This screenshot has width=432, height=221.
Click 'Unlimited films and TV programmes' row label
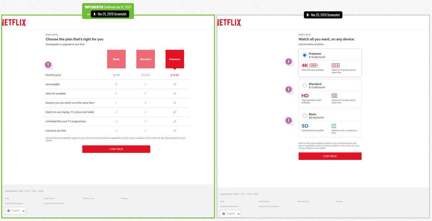[x=66, y=121]
